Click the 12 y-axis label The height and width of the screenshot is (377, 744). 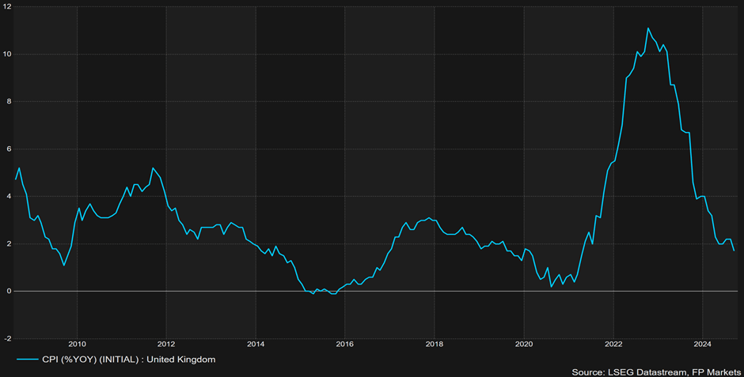pos(7,6)
